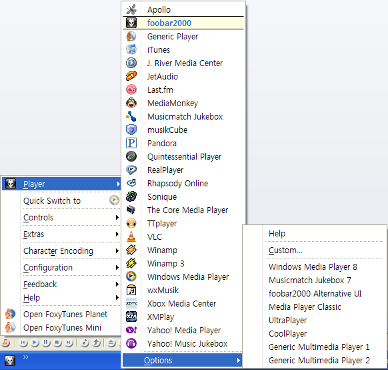Click the taskbar foobar2000 alien icon
Screen dimensions: 388x370
[x=10, y=361]
